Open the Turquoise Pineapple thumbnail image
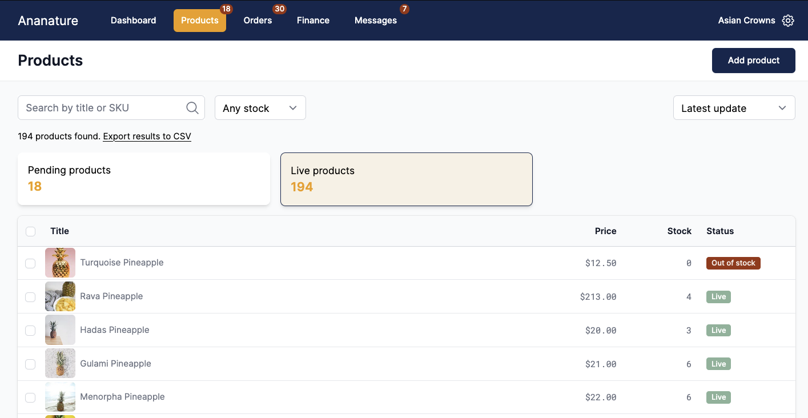This screenshot has width=808, height=418. [61, 263]
